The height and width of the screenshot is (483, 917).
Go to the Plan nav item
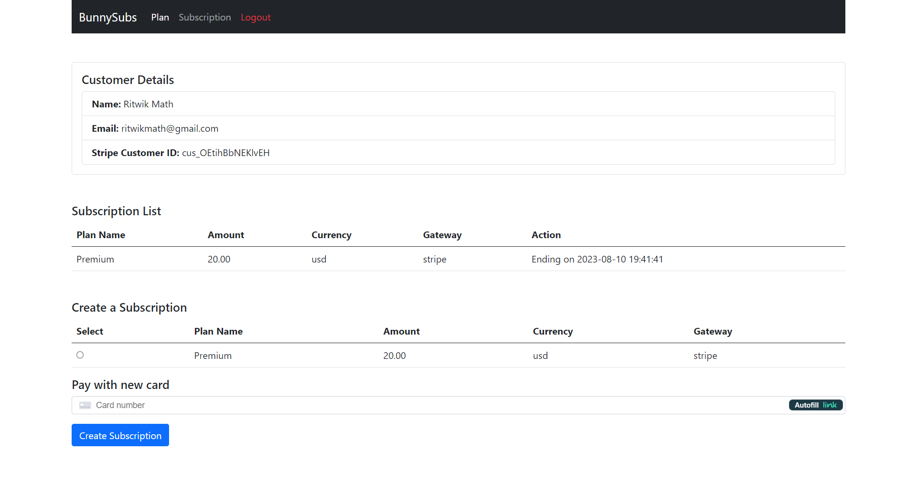160,17
